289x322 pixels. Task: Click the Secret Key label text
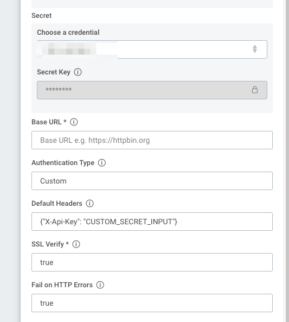click(54, 72)
